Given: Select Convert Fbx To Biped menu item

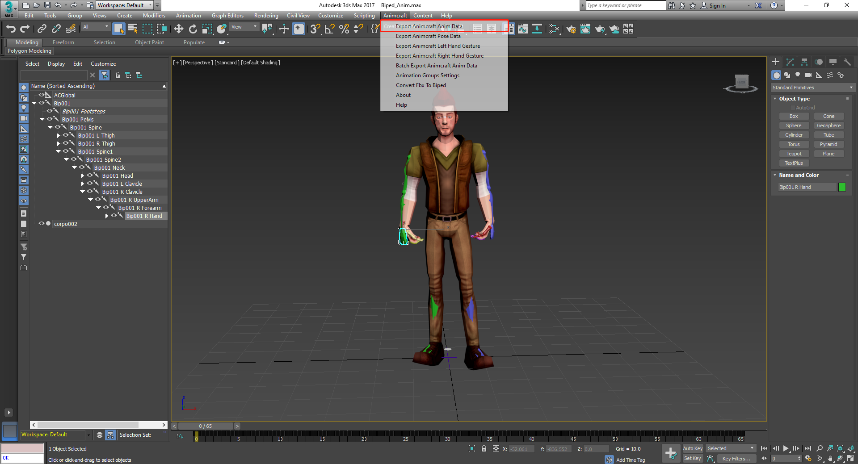Looking at the screenshot, I should [421, 85].
